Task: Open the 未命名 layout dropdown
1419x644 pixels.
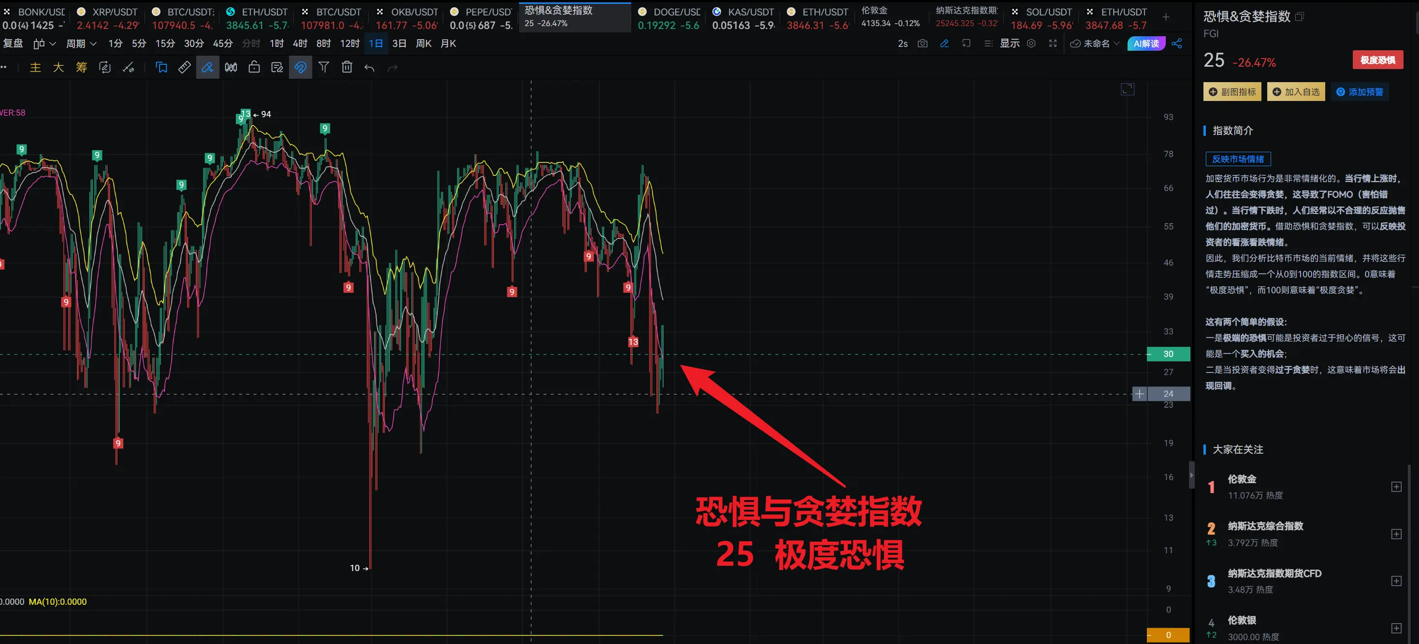Action: [1095, 43]
